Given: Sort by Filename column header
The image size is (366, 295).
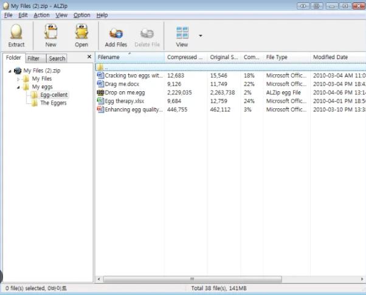Looking at the screenshot, I should coord(129,57).
